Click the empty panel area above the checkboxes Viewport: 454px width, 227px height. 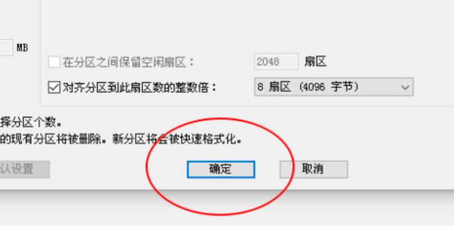coord(246,26)
